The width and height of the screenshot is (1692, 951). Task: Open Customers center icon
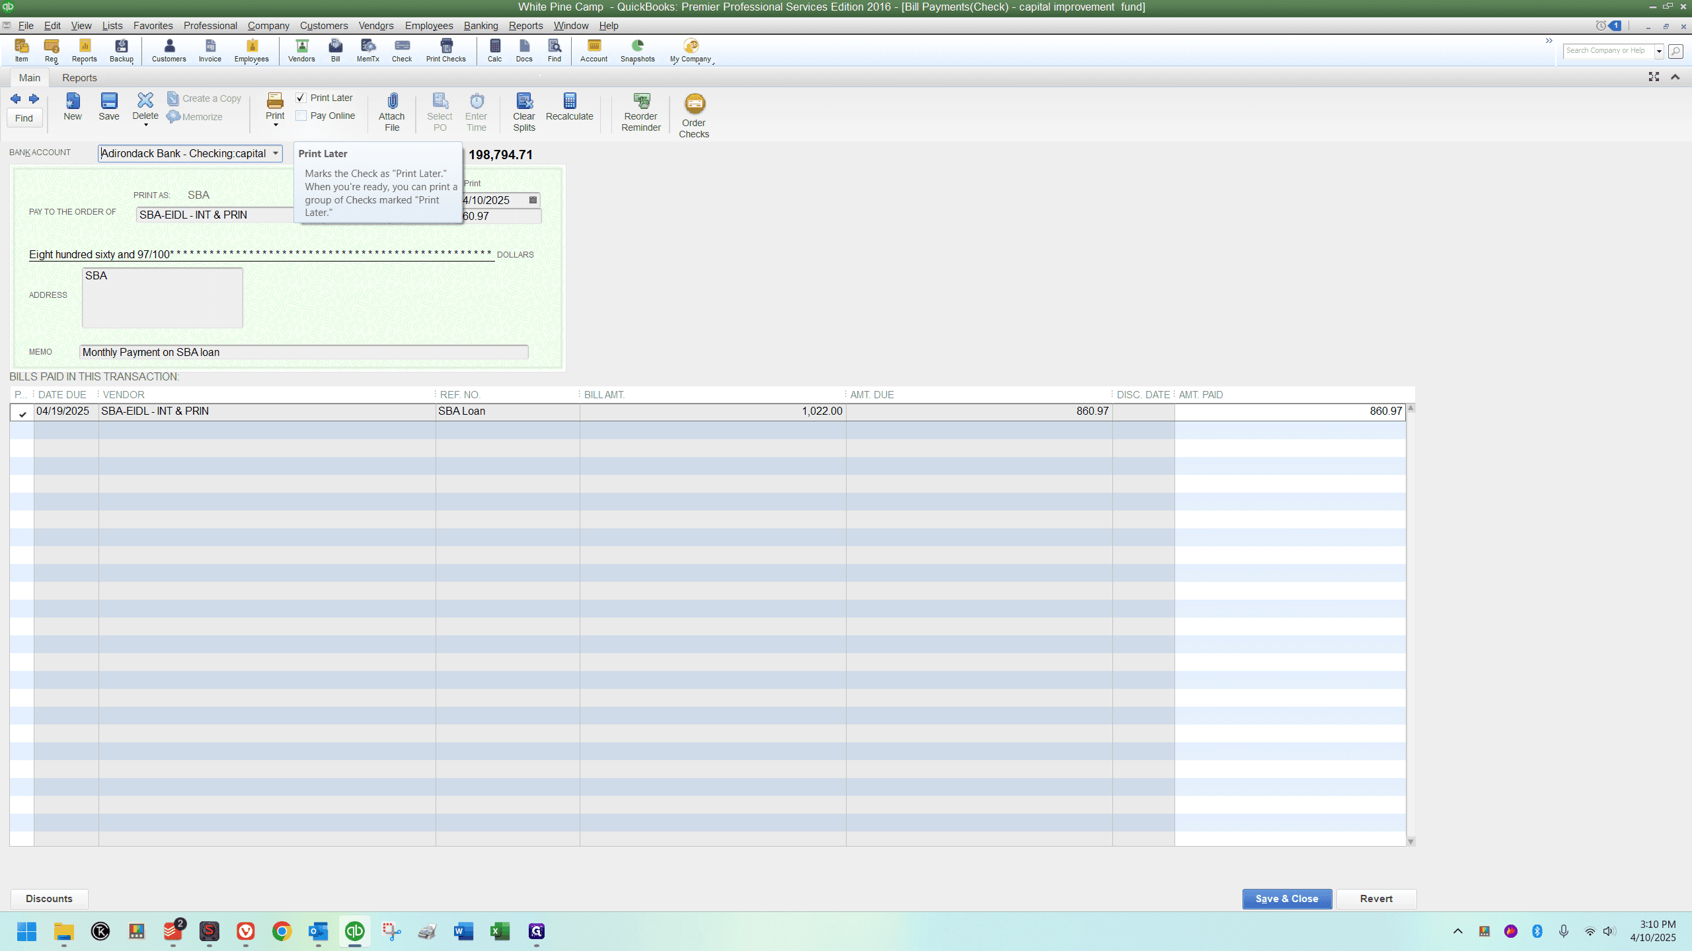point(169,50)
